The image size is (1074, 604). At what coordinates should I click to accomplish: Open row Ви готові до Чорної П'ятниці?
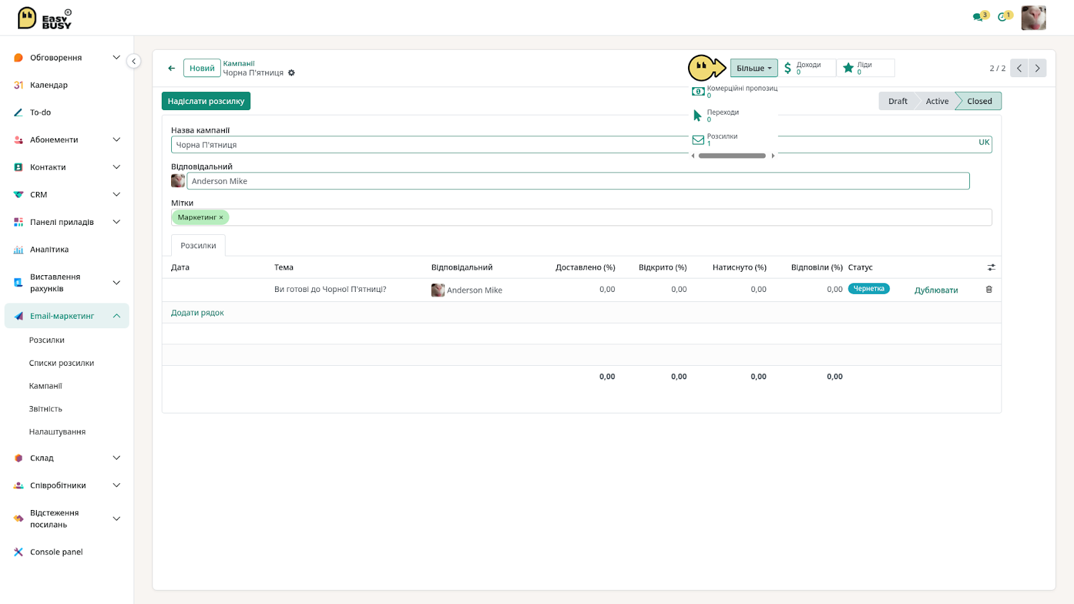330,289
